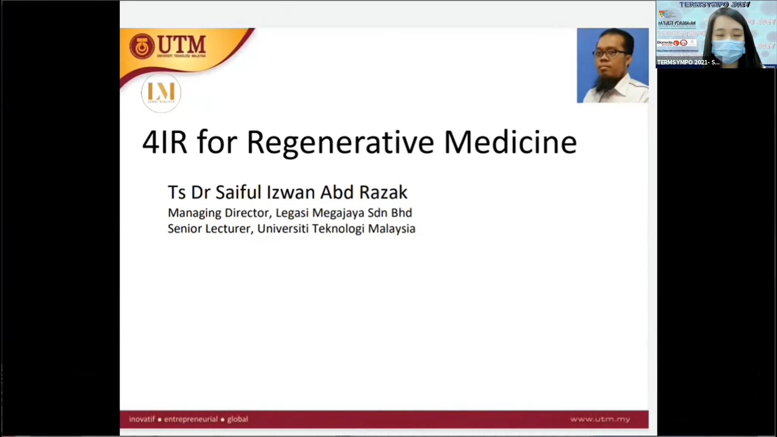
Task: Click the Fakulti Perubatan logo in the thumbnail
Action: [677, 23]
